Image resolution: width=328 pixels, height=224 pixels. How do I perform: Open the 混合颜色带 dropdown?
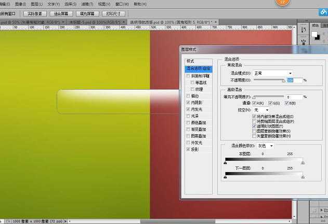pyautogui.click(x=266, y=146)
